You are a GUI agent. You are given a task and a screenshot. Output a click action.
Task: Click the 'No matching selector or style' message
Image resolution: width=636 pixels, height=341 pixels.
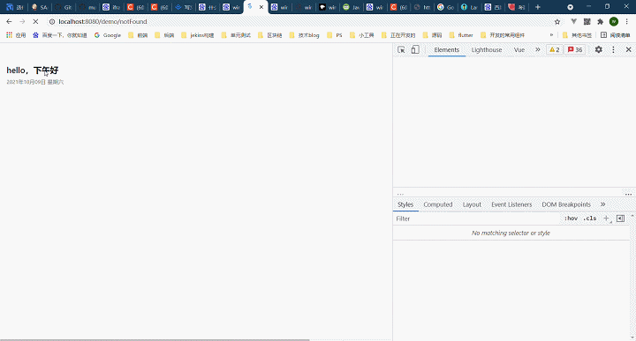pos(511,233)
